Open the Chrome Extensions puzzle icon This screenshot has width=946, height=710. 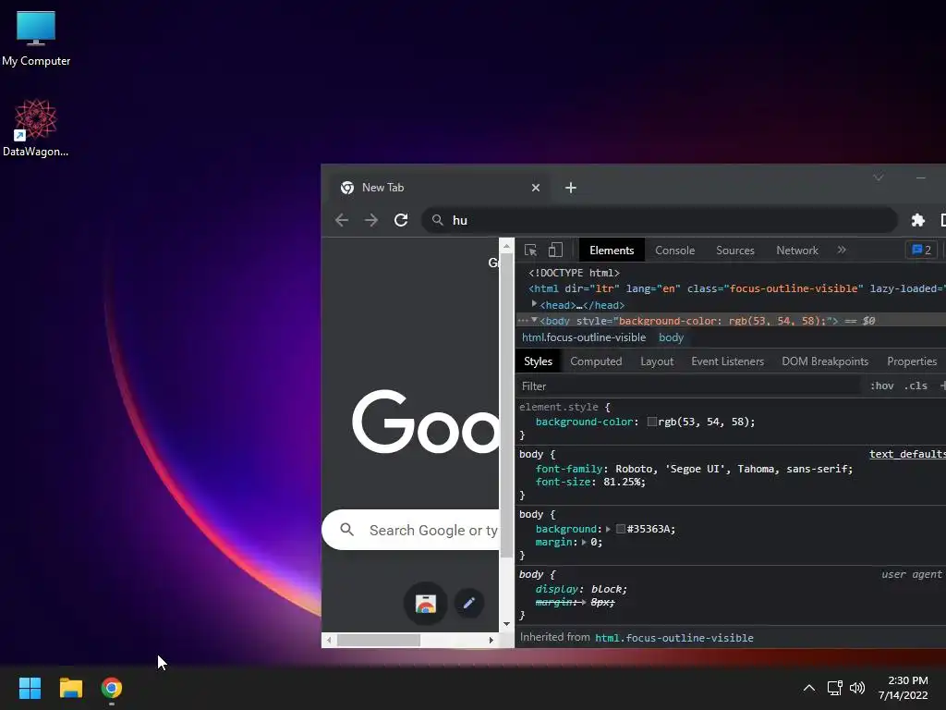coord(917,220)
